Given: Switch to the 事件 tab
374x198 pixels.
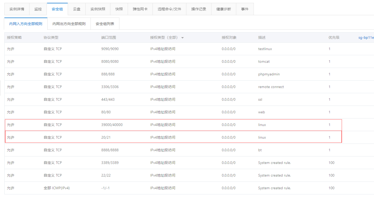Looking at the screenshot, I should click(x=245, y=9).
